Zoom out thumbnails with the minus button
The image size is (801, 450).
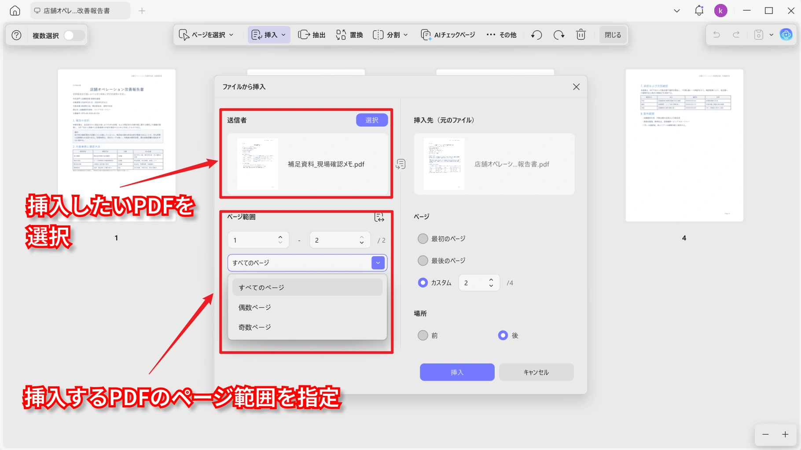click(x=765, y=434)
